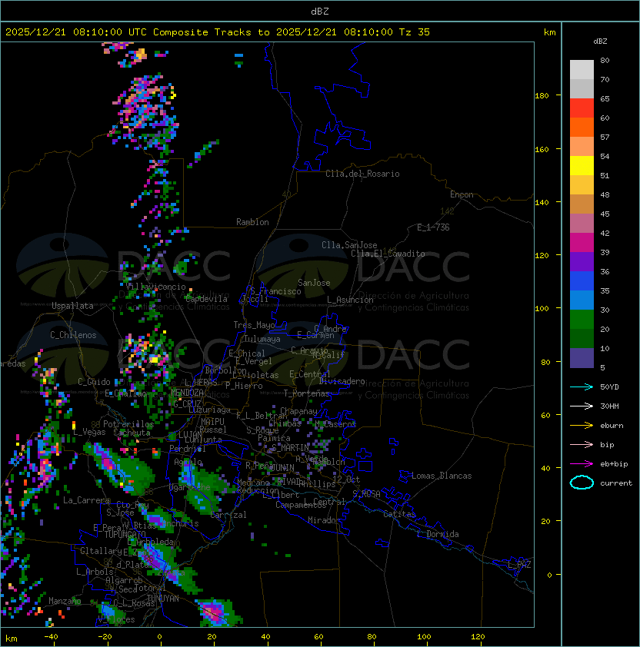640x647 pixels.
Task: Click the 'C_Guido' map label
Action: [x=94, y=382]
